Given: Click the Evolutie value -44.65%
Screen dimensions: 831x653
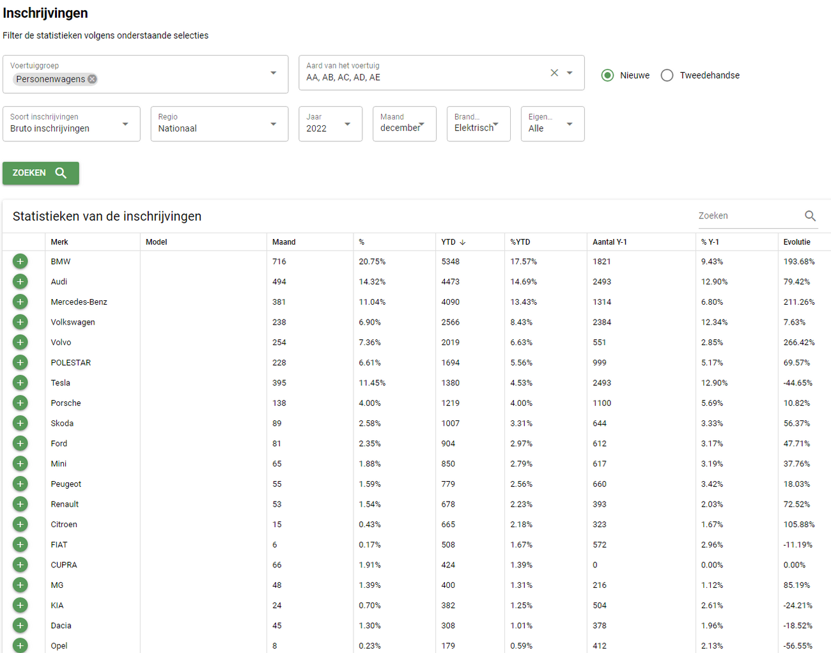Looking at the screenshot, I should coord(798,383).
